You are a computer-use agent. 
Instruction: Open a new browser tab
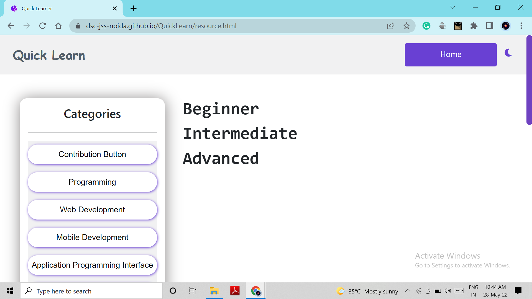134,8
